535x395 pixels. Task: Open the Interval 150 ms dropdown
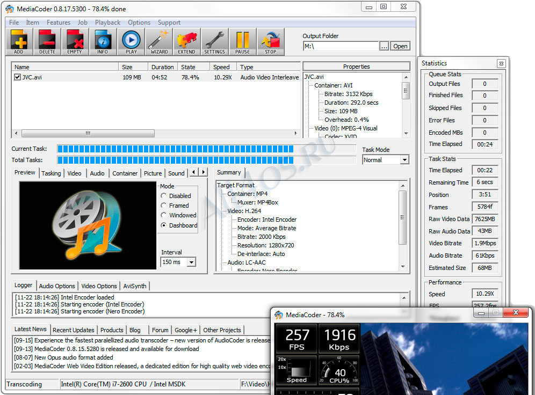pos(191,262)
